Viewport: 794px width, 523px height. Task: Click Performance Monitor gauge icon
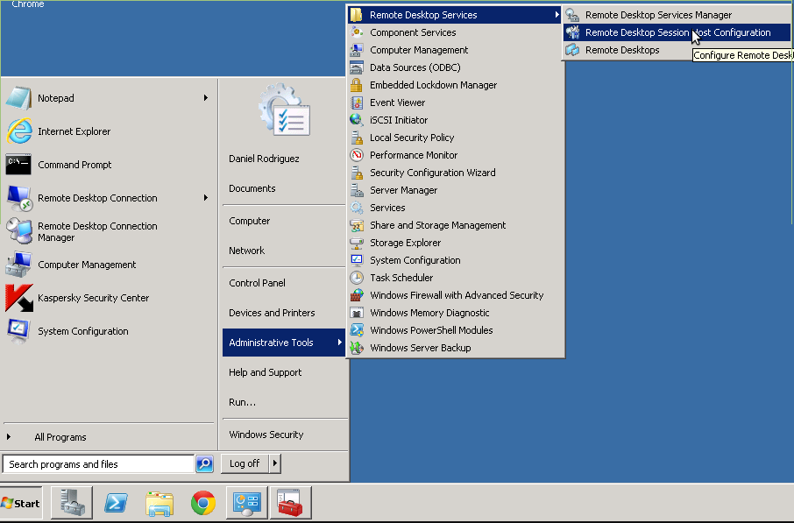[357, 155]
